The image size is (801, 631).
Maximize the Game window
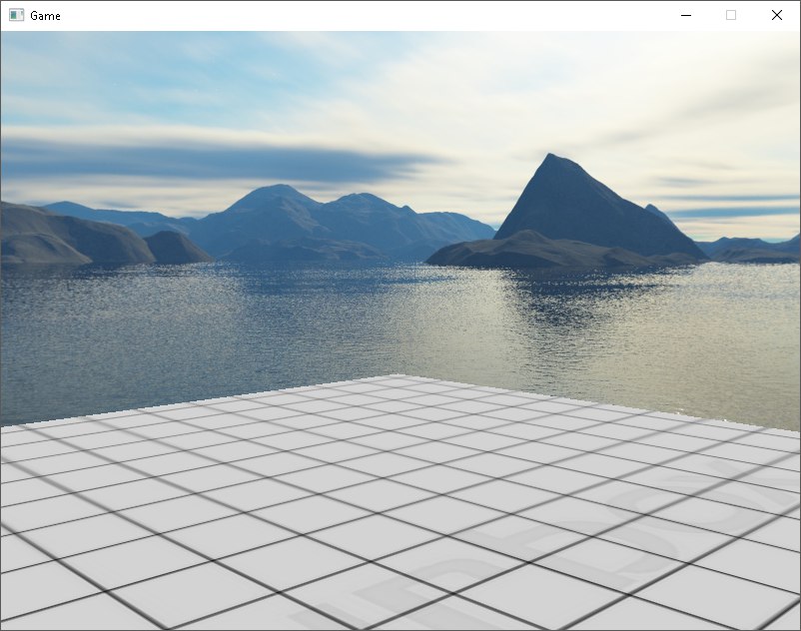click(x=731, y=15)
